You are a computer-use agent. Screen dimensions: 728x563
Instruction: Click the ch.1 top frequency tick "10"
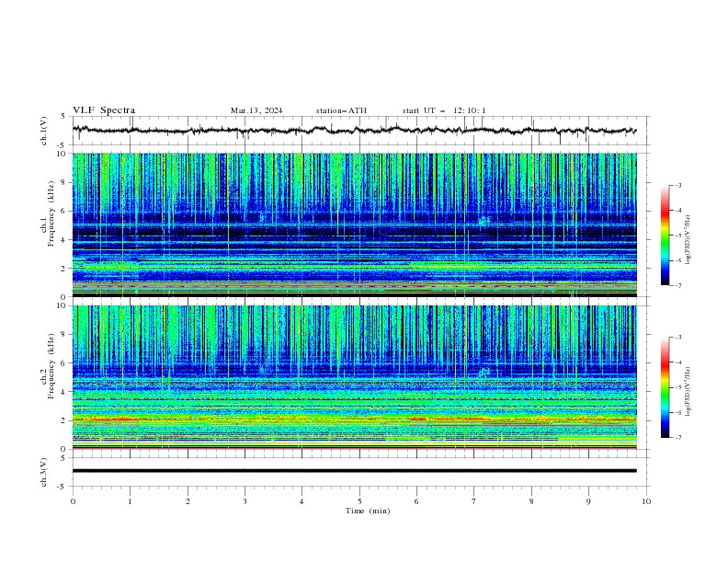click(x=63, y=154)
